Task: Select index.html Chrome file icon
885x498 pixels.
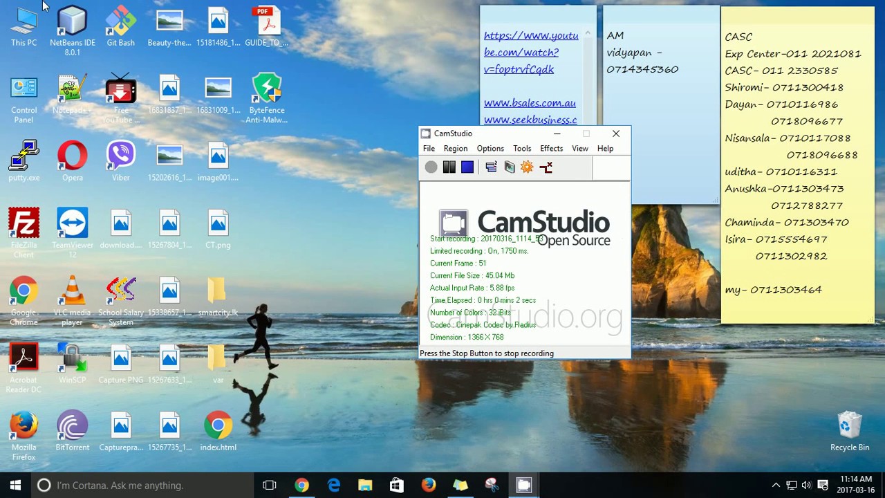Action: [218, 432]
